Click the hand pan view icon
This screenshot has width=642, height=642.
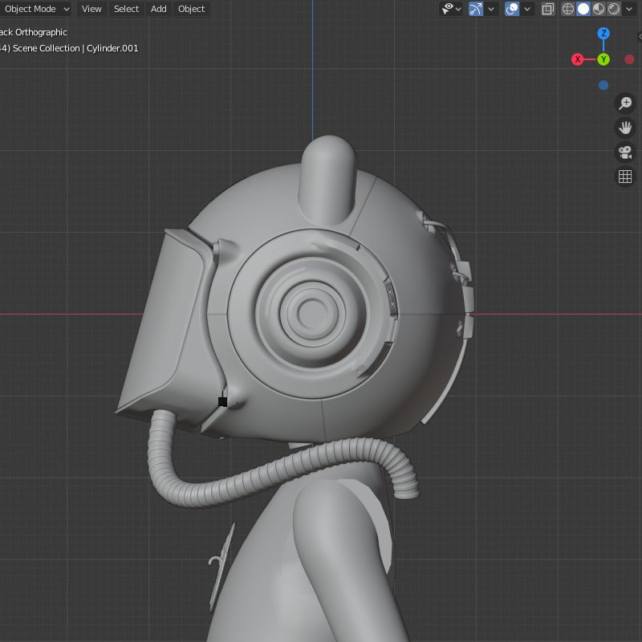625,128
